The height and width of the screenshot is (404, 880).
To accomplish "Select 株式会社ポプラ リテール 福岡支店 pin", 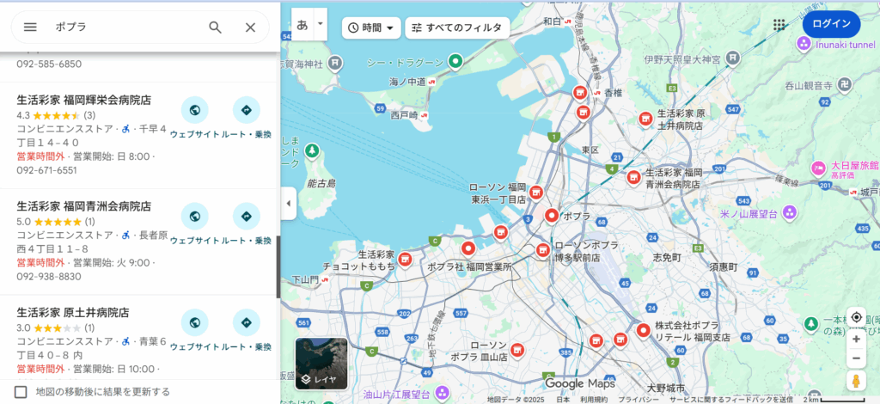I will coord(643,331).
